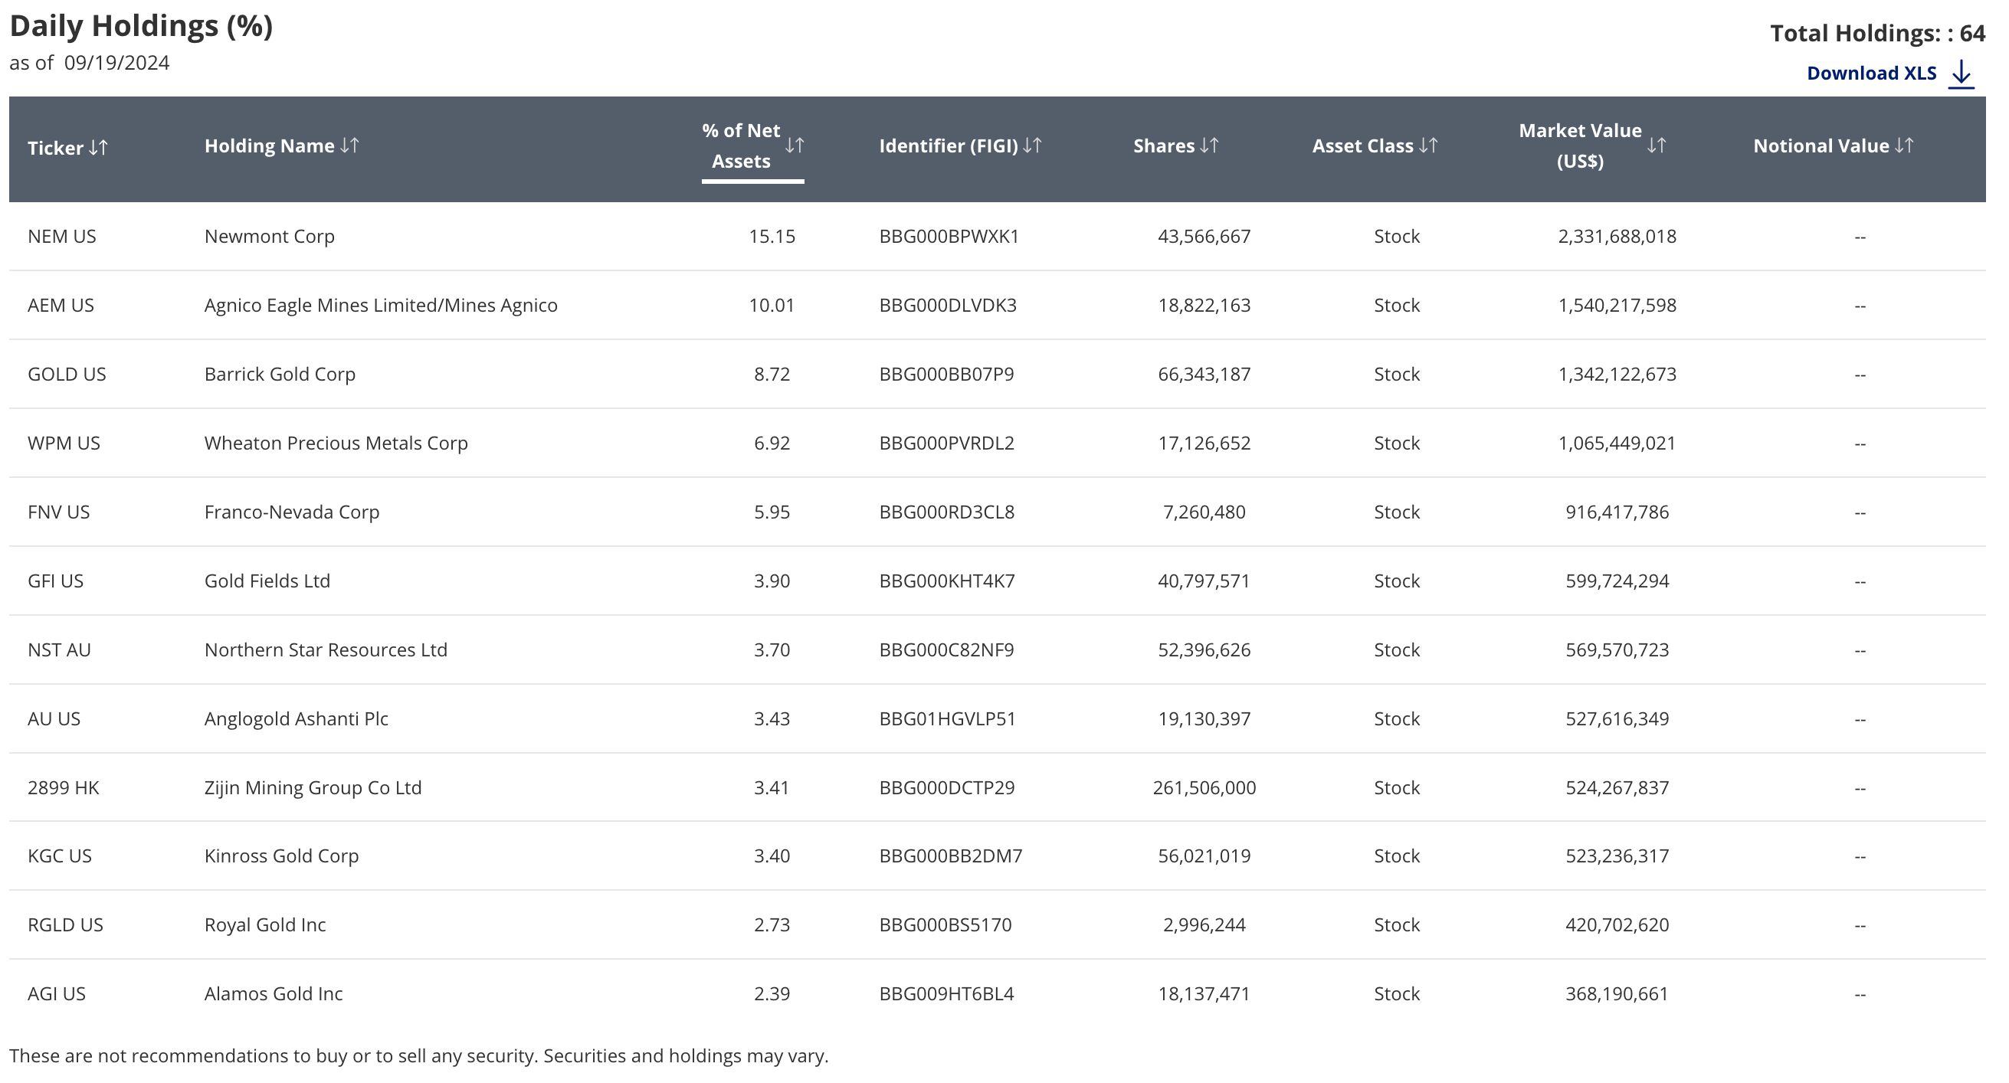The height and width of the screenshot is (1083, 2009).
Task: Click shares value 66,343,187
Action: coord(1204,375)
